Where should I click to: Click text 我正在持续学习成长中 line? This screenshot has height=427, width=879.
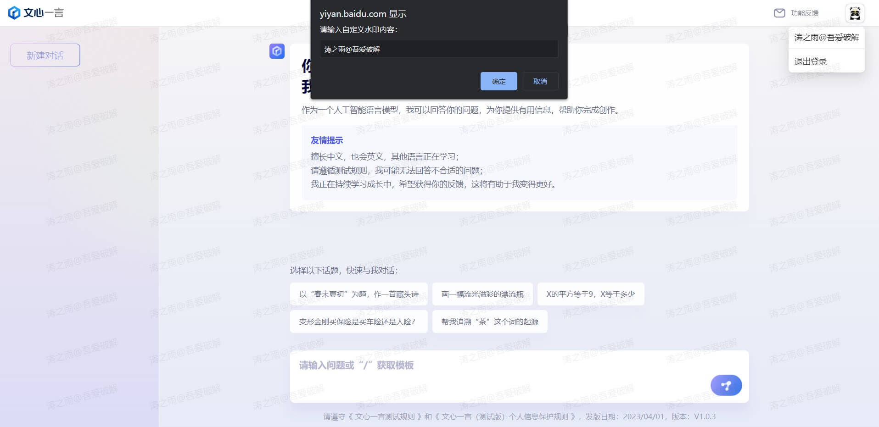434,184
